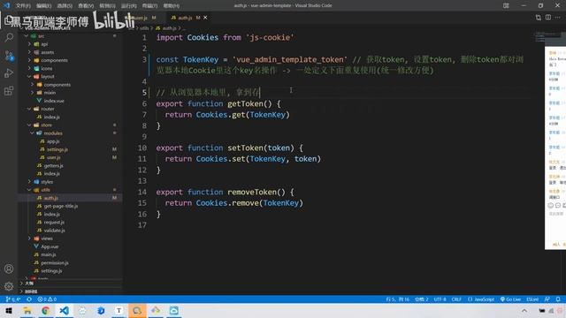The width and height of the screenshot is (566, 318).
Task: Change language mode JavaScript in status bar
Action: point(481,299)
